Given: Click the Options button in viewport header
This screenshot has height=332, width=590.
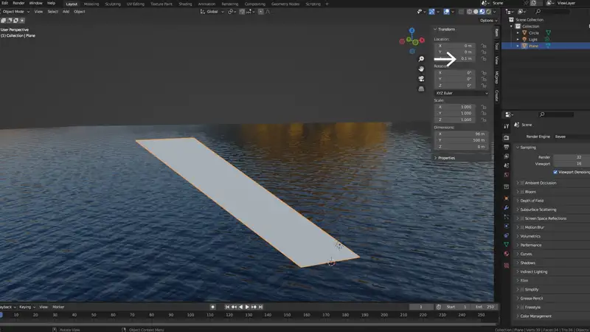Looking at the screenshot, I should click(487, 20).
